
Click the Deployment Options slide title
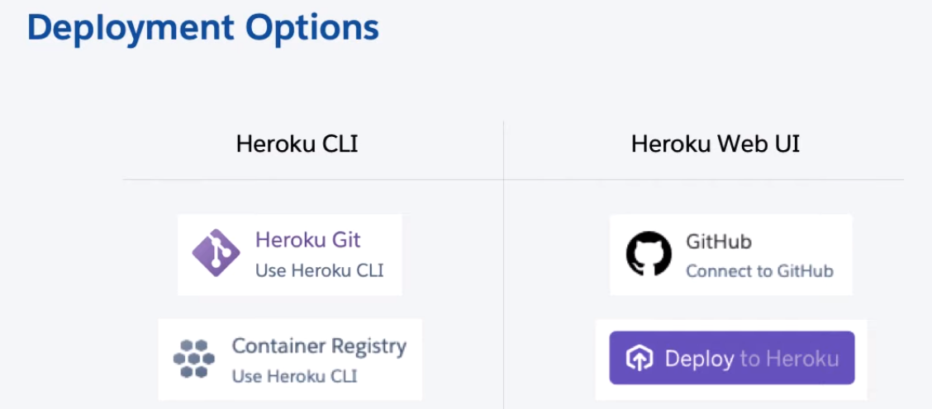[202, 26]
